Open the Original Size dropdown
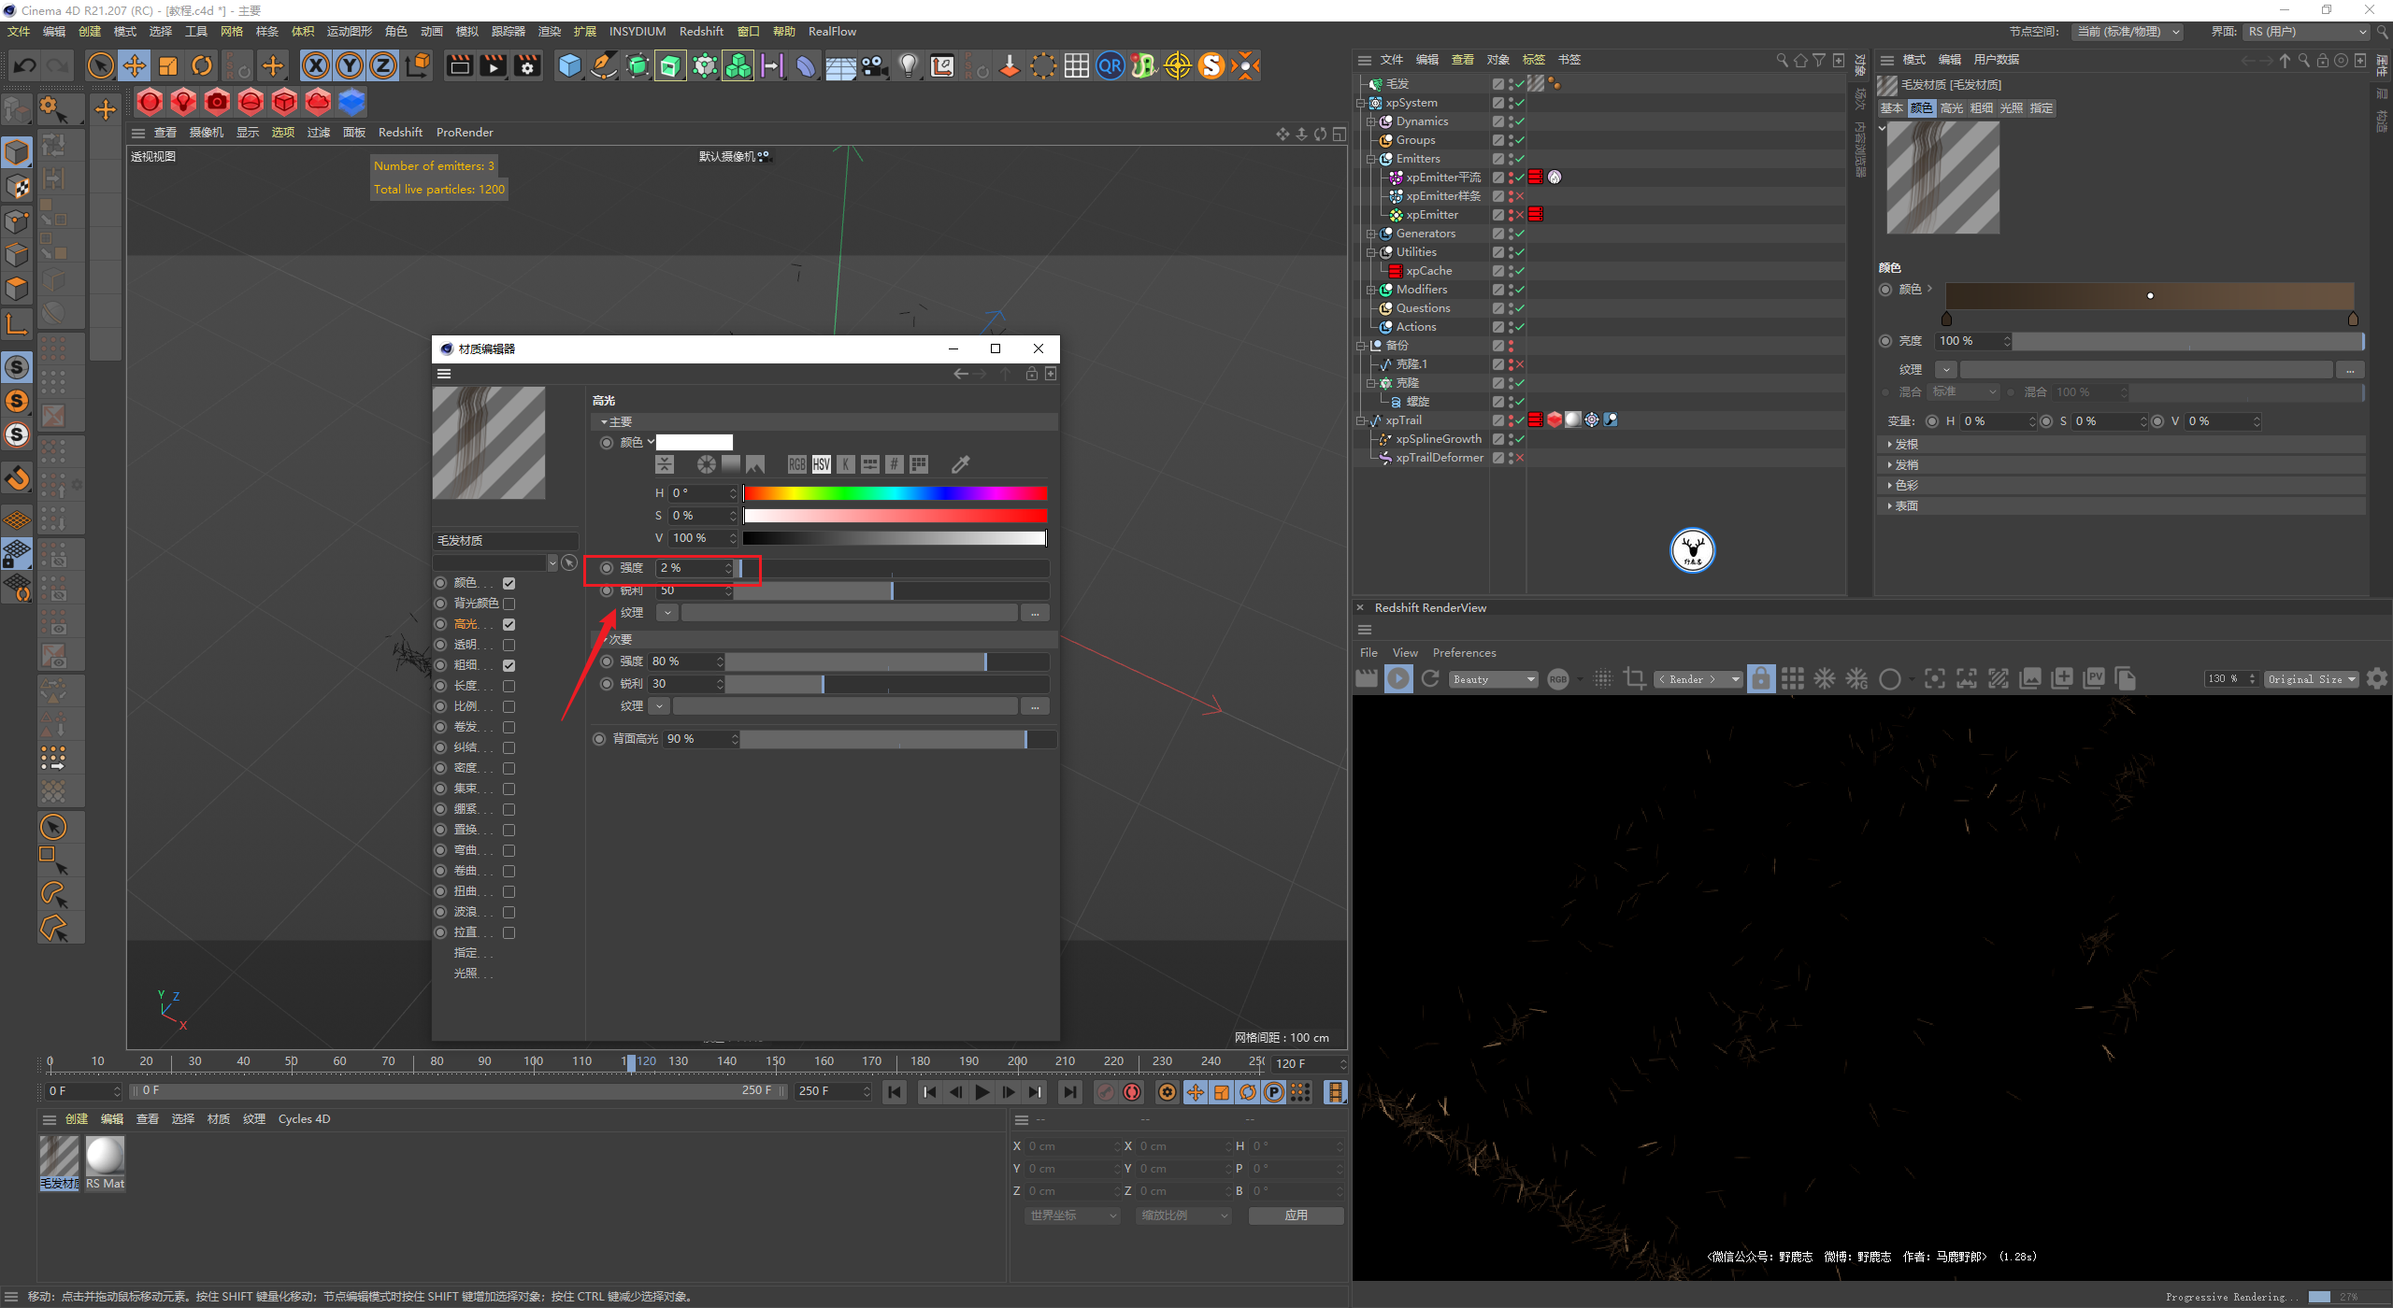 point(2311,679)
